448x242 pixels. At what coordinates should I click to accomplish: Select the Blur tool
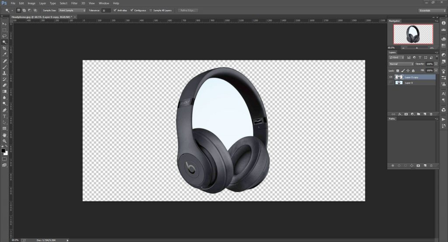point(4,97)
